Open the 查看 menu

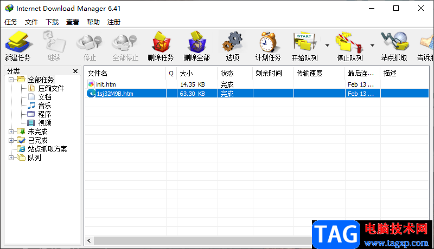click(x=73, y=22)
